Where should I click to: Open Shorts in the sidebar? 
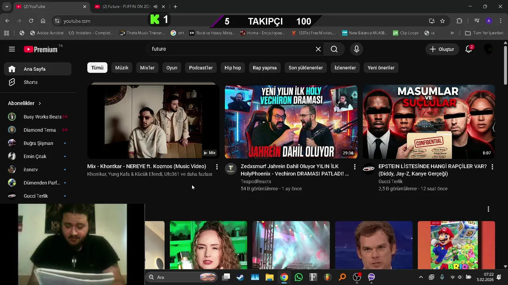(38, 82)
